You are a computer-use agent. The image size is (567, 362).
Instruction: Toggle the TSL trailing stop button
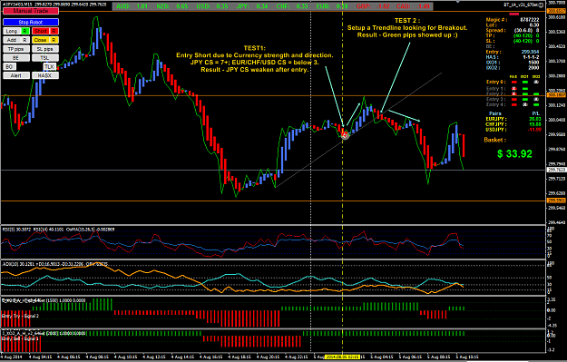(x=44, y=57)
